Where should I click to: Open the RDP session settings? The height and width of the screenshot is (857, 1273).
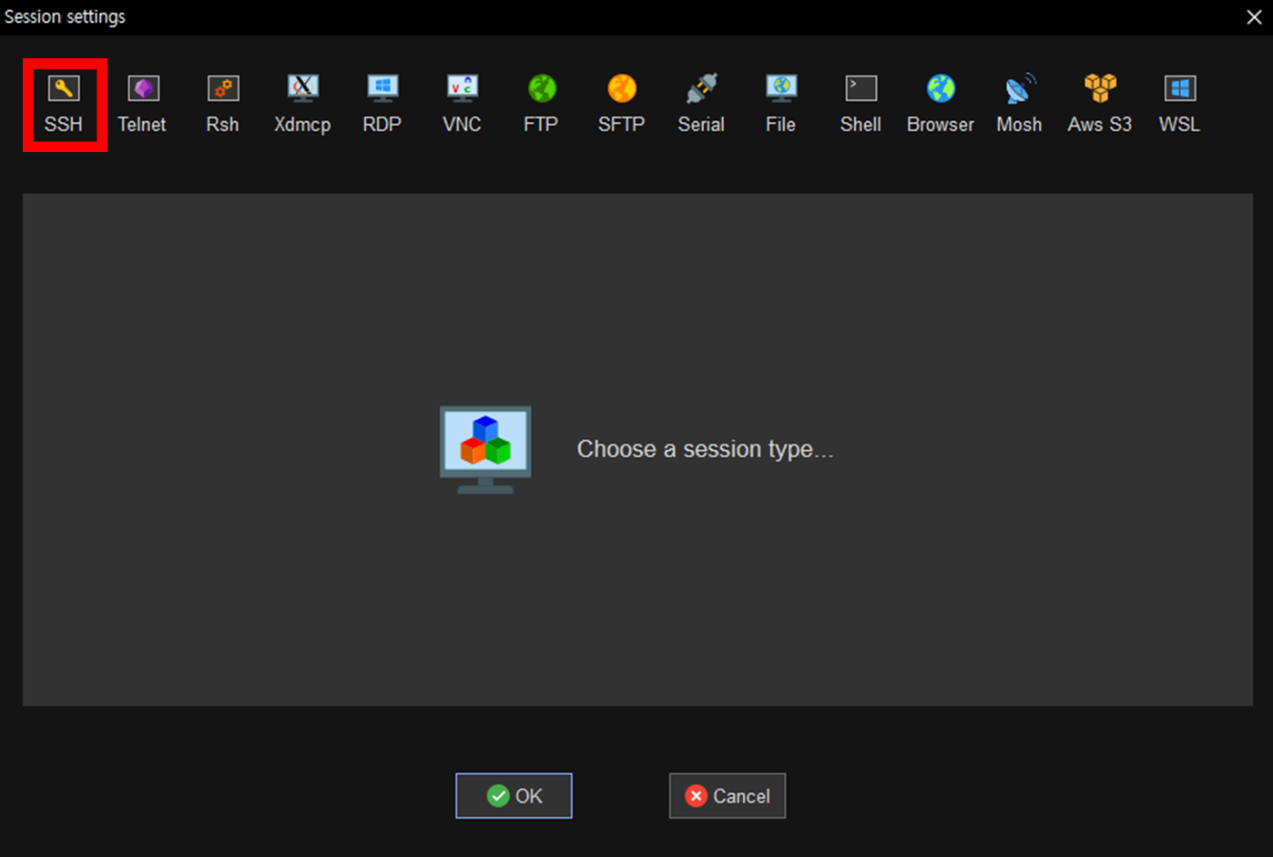point(382,105)
